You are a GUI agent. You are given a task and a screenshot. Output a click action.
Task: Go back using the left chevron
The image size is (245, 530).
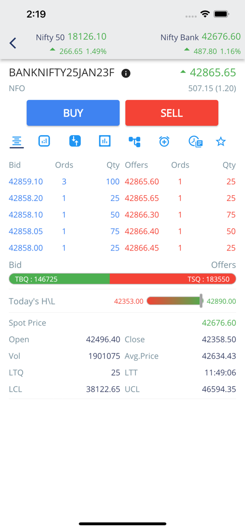click(13, 43)
